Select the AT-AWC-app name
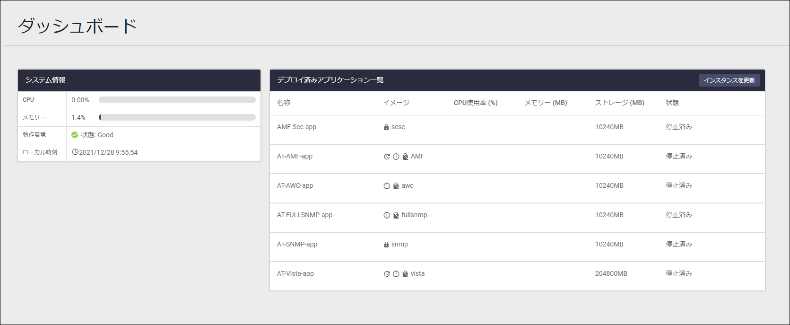 click(x=295, y=185)
